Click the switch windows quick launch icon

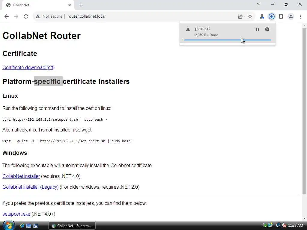coord(36,226)
